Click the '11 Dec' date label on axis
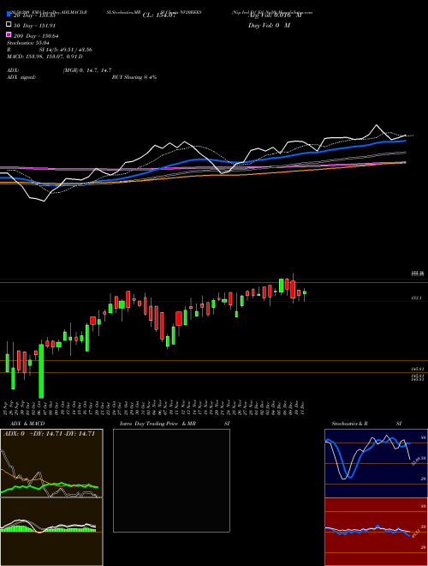Viewport: 428px width, 566px height. [x=303, y=407]
